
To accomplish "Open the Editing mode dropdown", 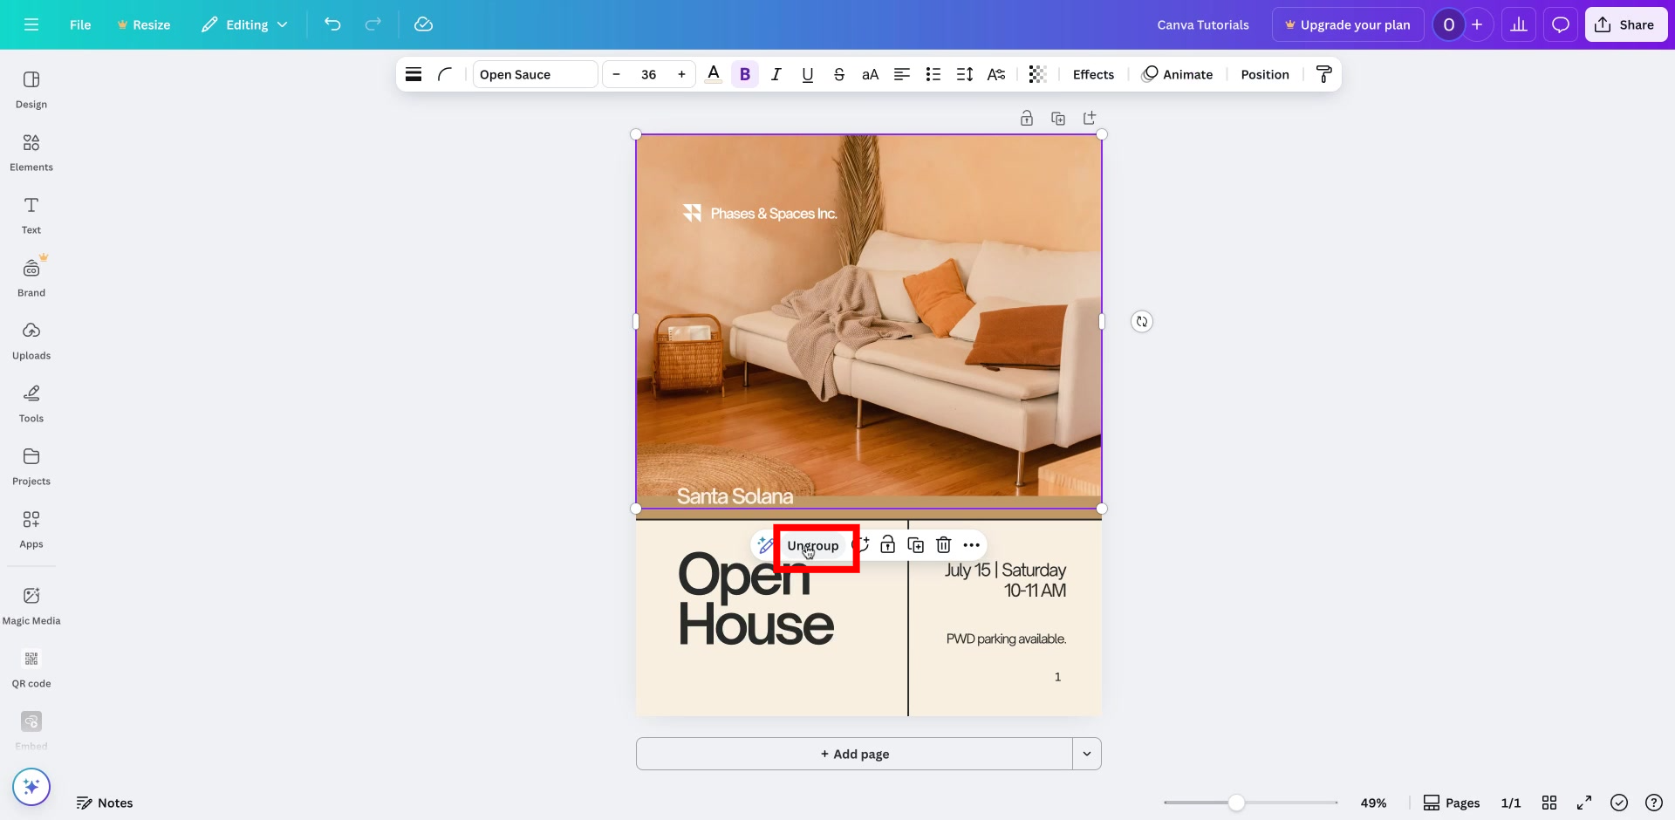I will [244, 24].
